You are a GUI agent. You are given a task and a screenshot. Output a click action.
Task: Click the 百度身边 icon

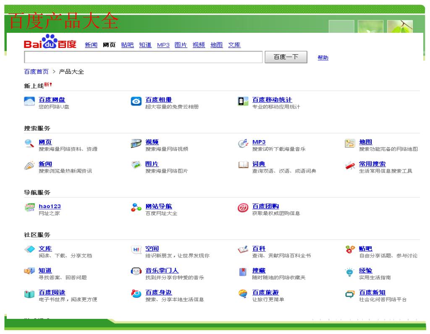pyautogui.click(x=136, y=294)
